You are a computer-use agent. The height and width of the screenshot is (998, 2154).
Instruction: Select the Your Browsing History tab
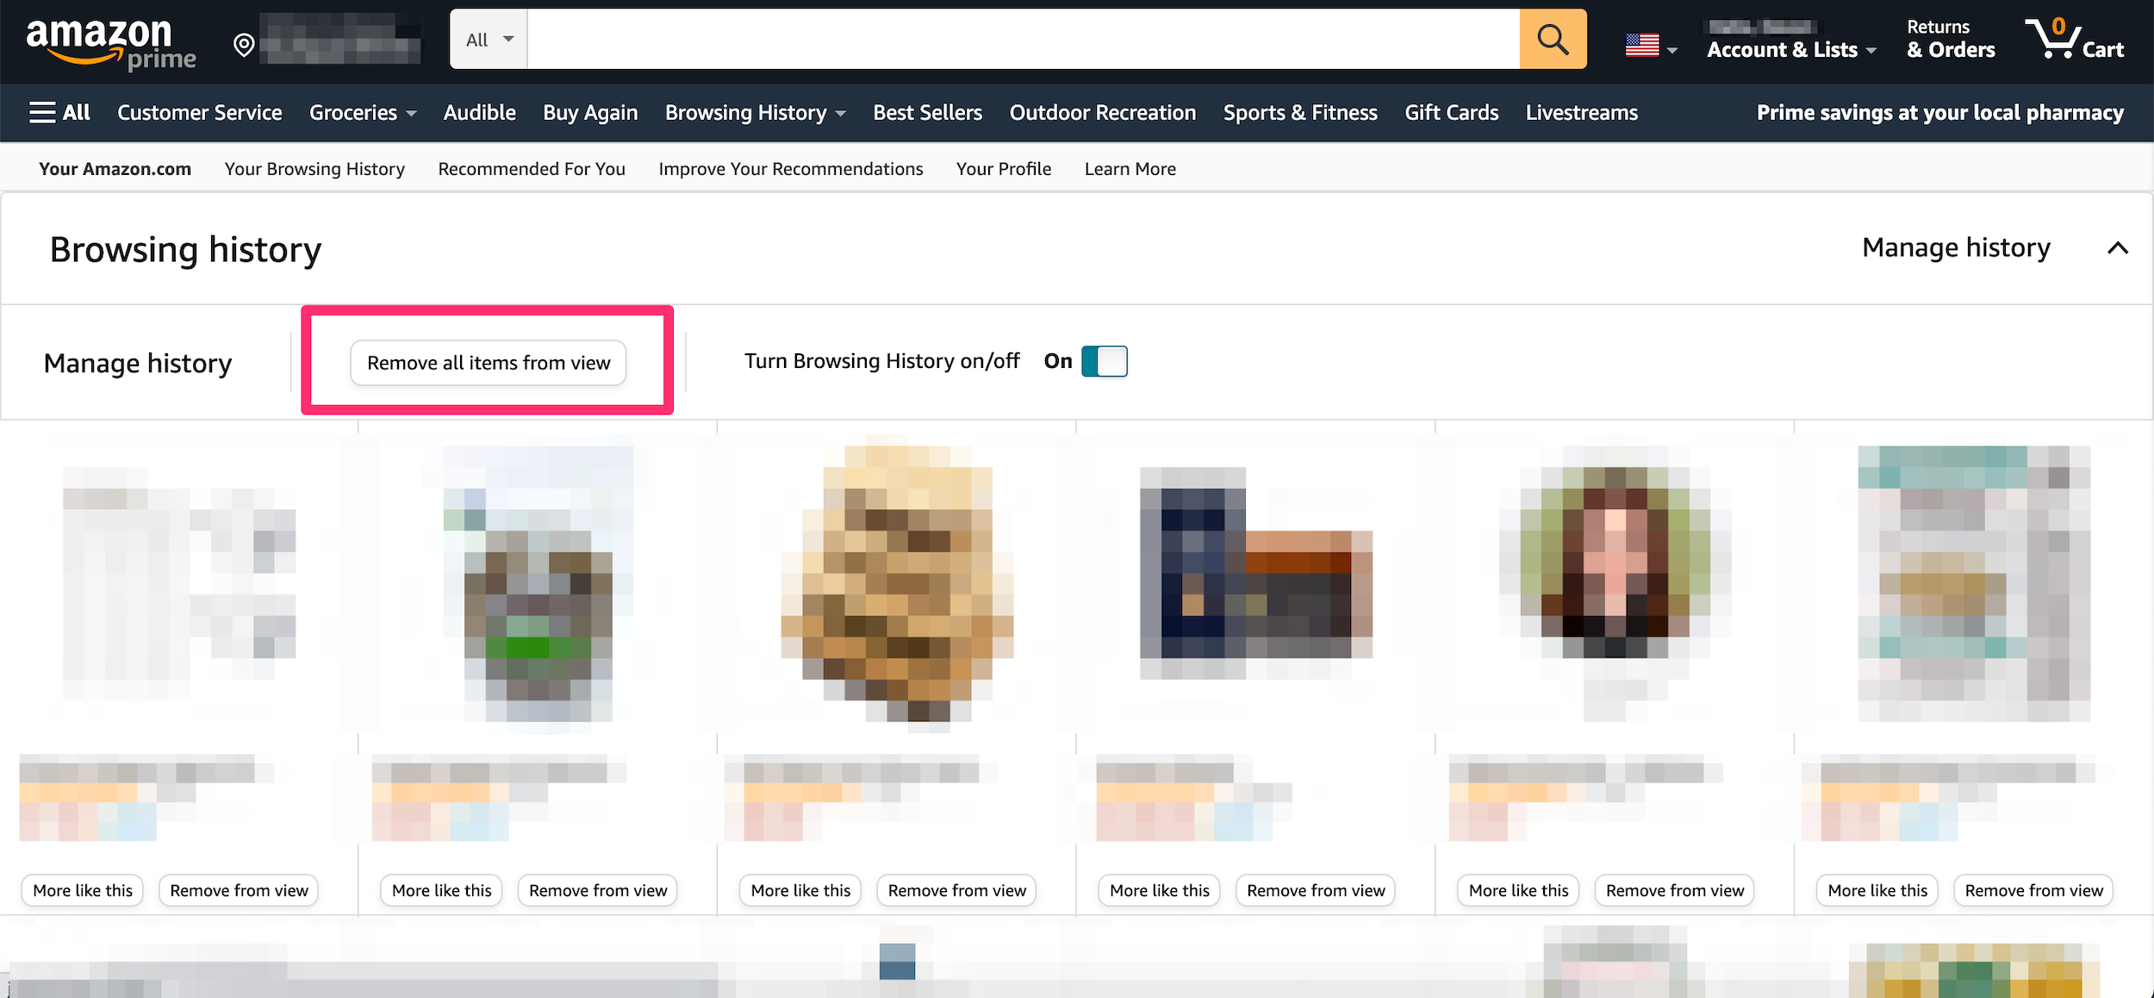point(314,168)
